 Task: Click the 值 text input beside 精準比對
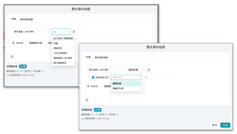click(x=158, y=77)
